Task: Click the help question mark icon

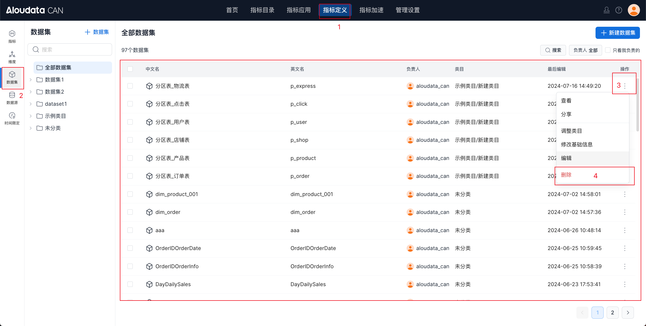Action: point(618,10)
